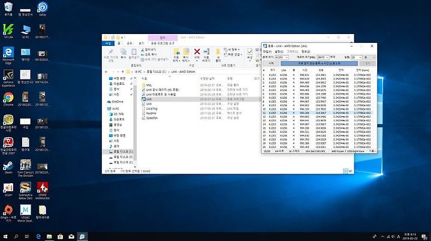The height and width of the screenshot is (241, 431).
Task: Go up one folder level in Explorer
Action: pos(123,72)
